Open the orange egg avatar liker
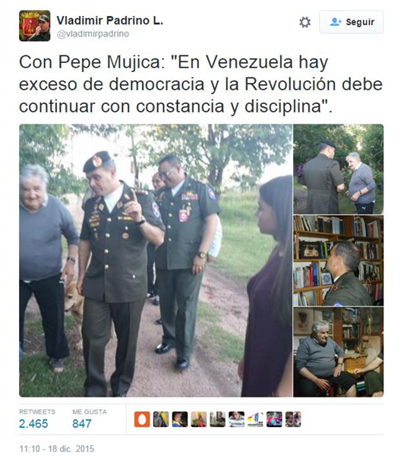This screenshot has height=459, width=404. tap(142, 420)
